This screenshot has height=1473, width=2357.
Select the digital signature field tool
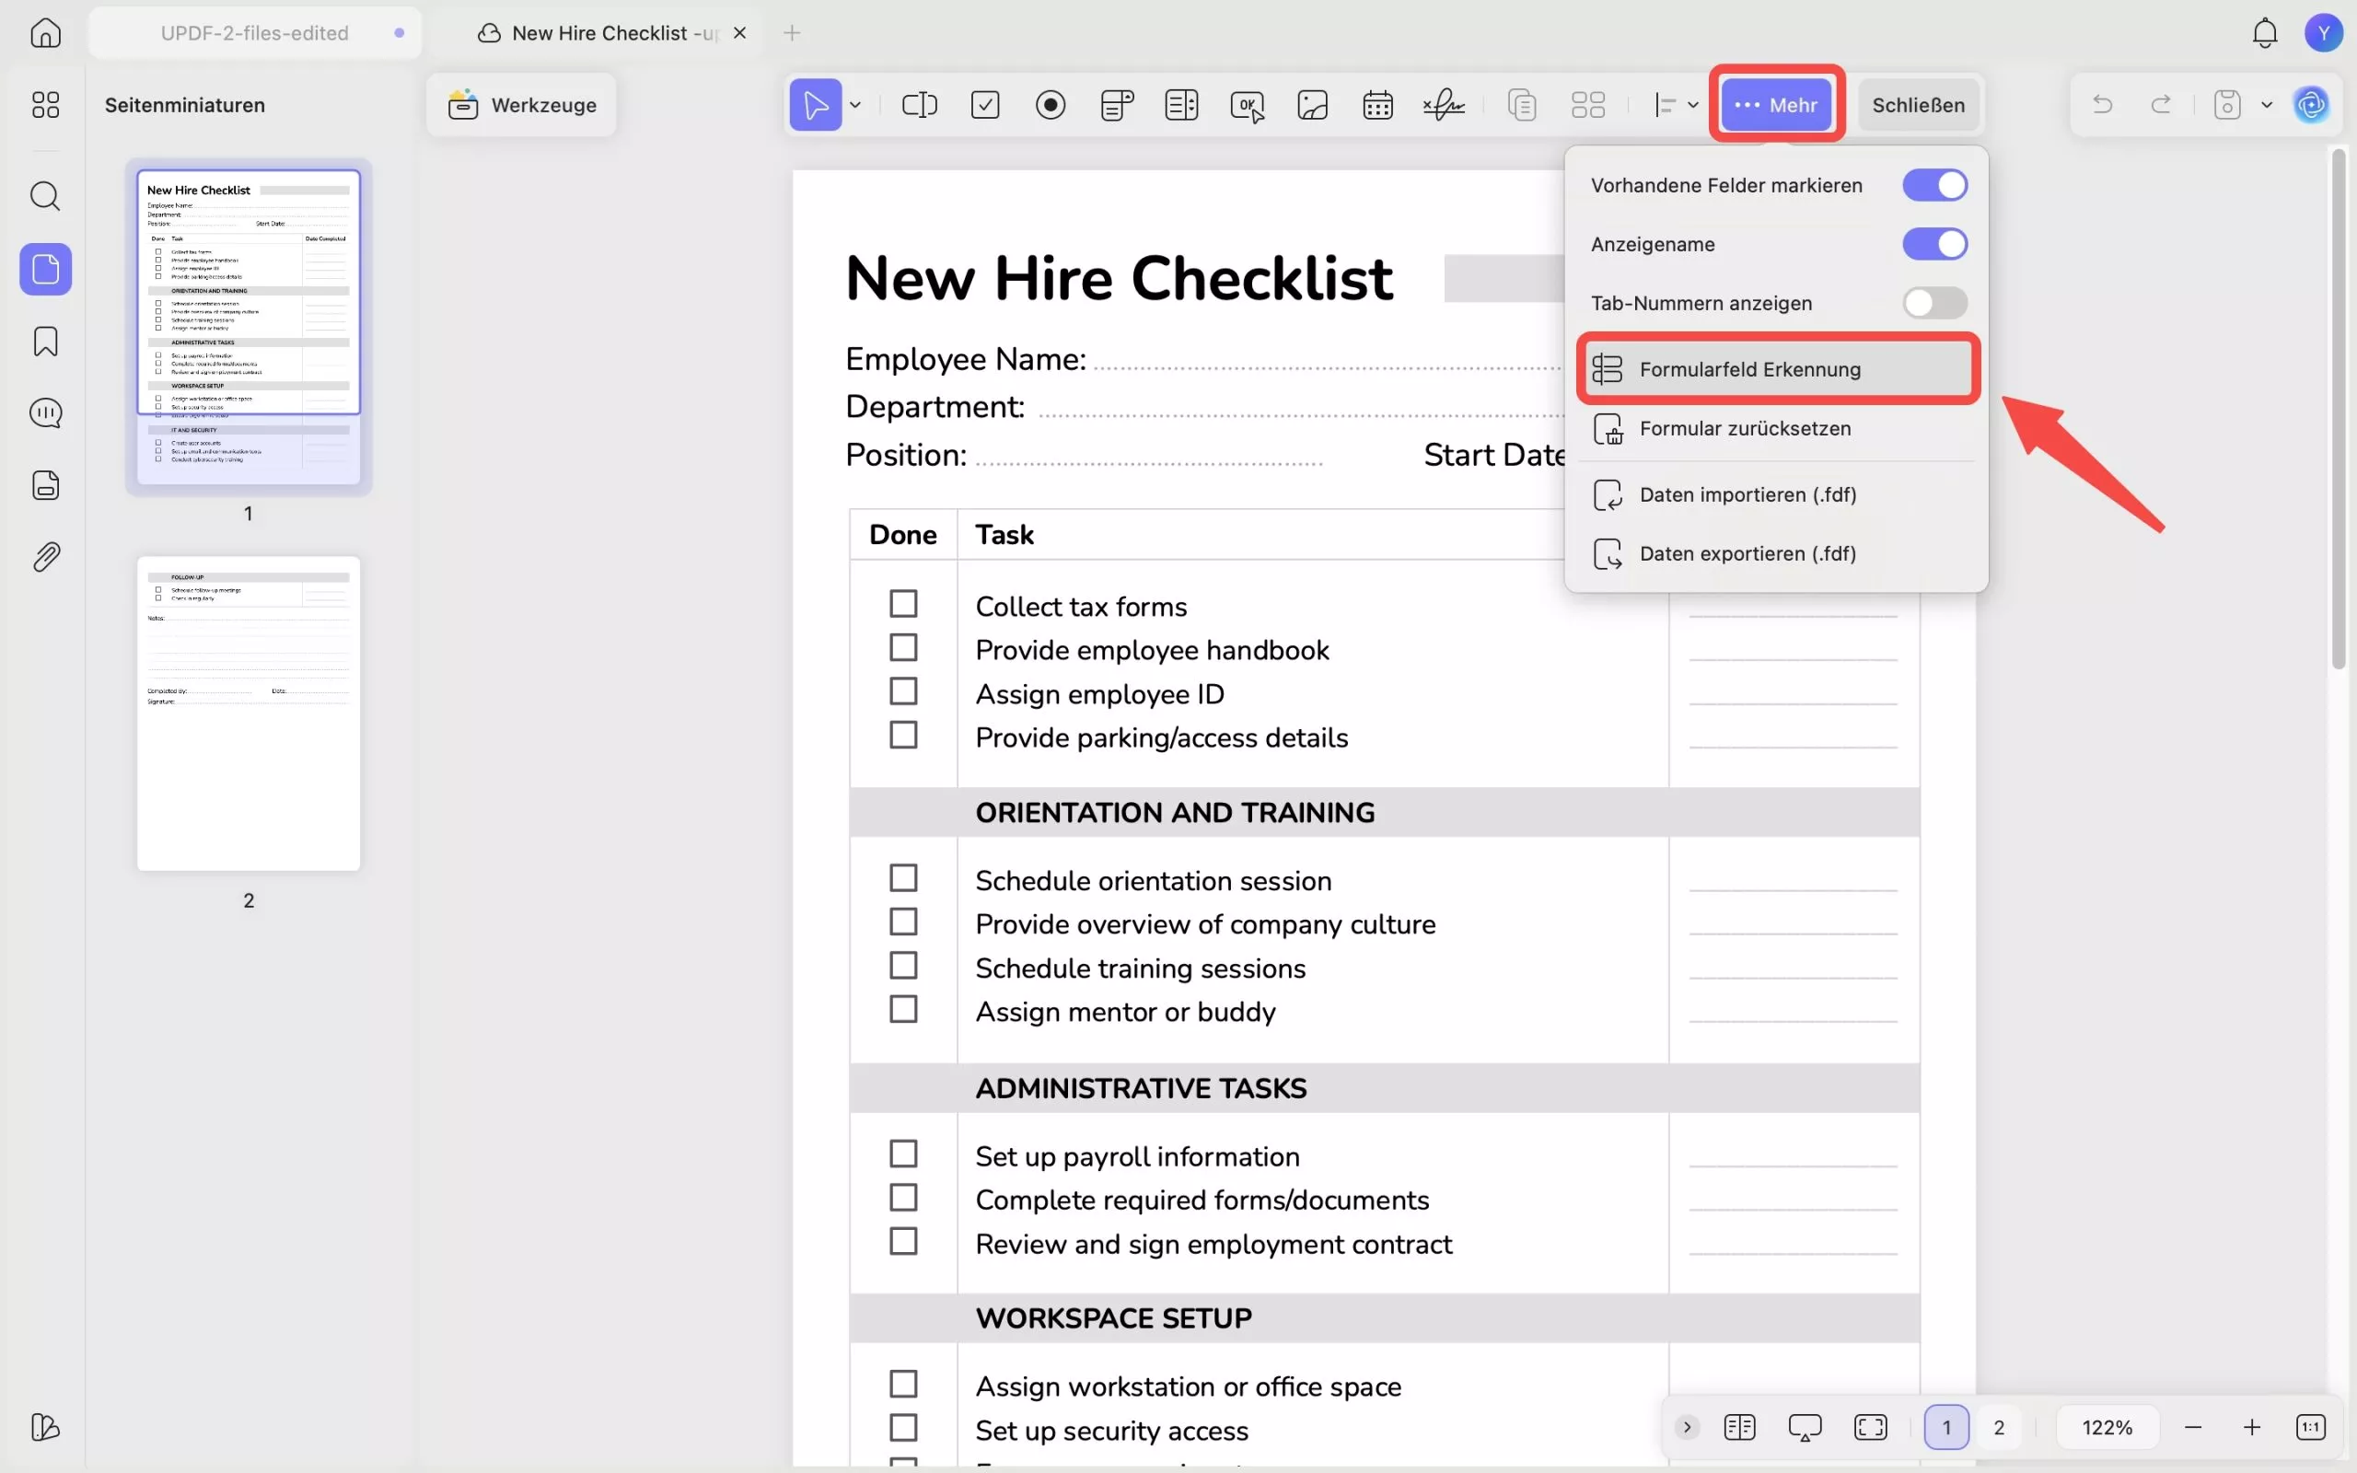(x=1443, y=104)
